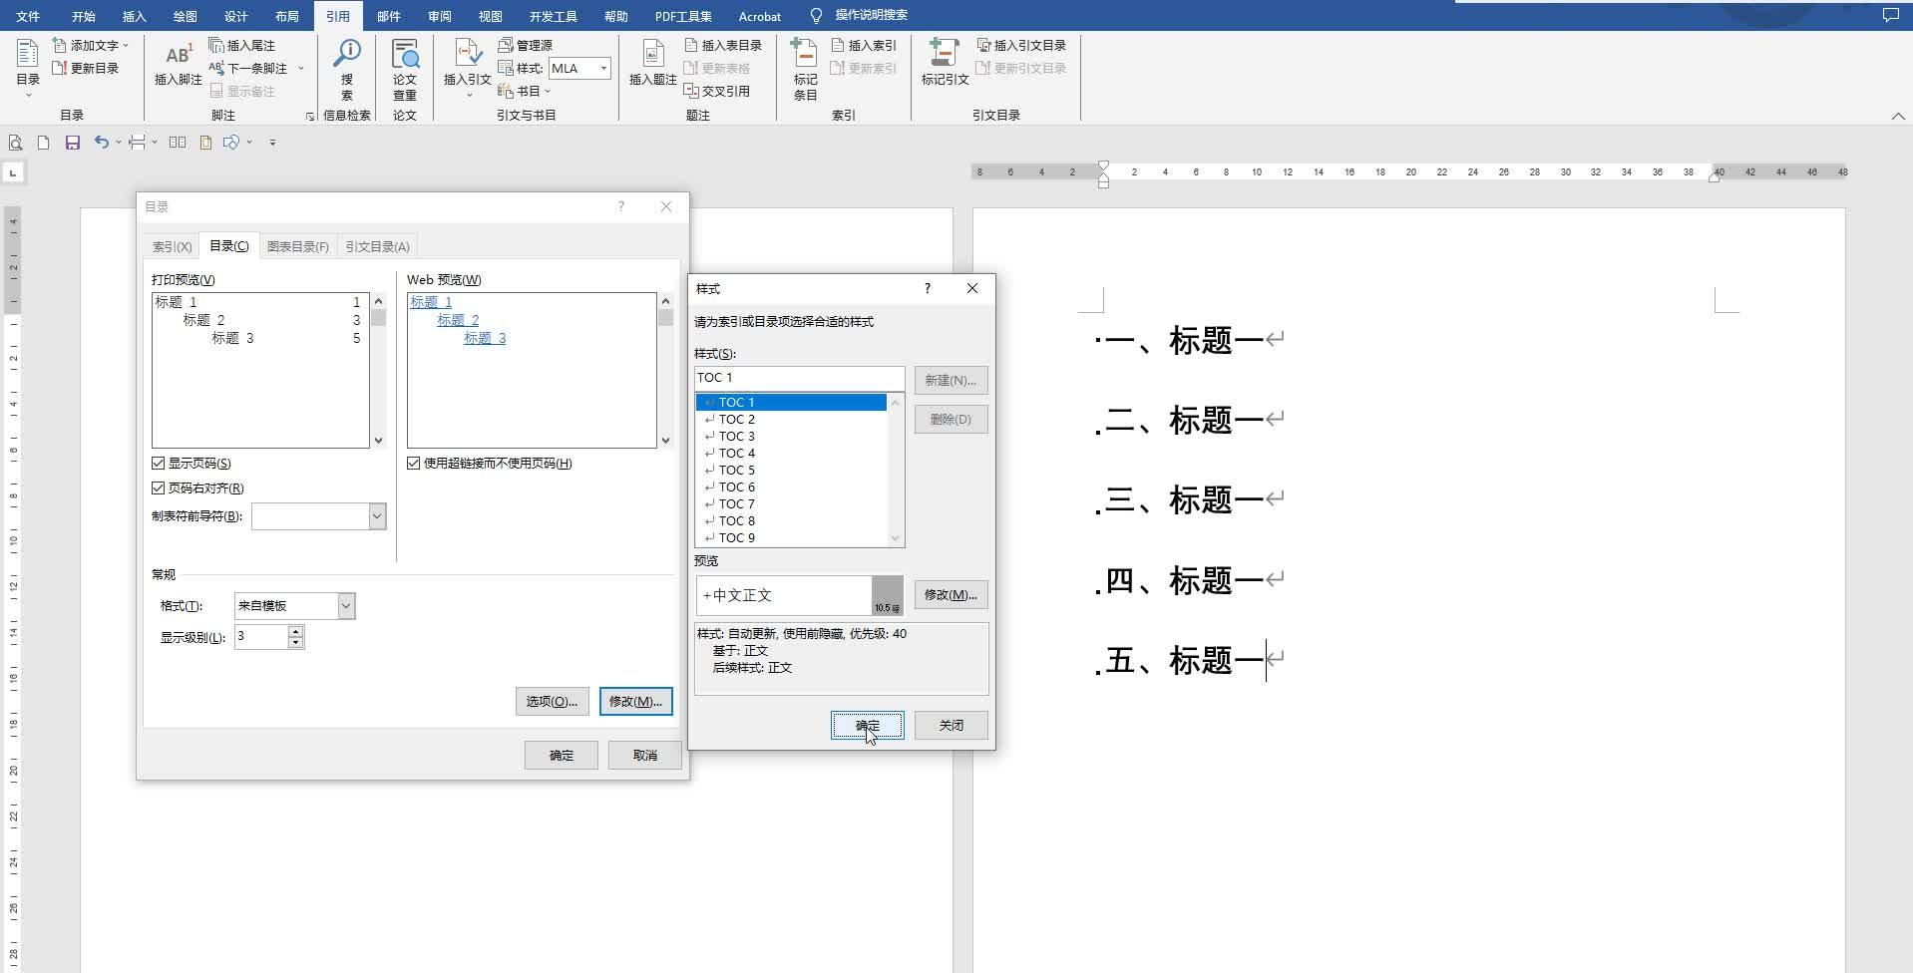
Task: Expand the 添加文字 dropdown arrow
Action: 126,46
